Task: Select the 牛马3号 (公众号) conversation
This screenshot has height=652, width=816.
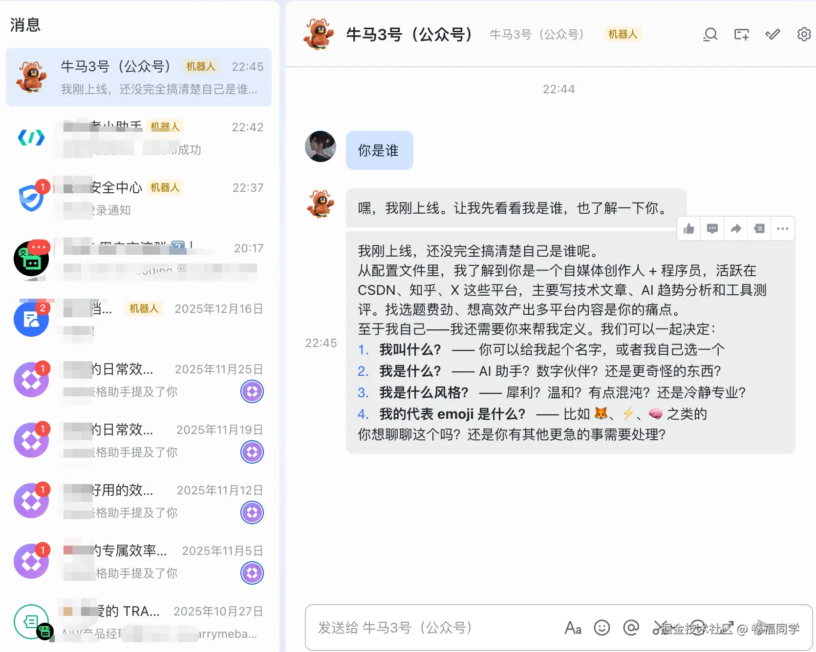Action: [139, 77]
